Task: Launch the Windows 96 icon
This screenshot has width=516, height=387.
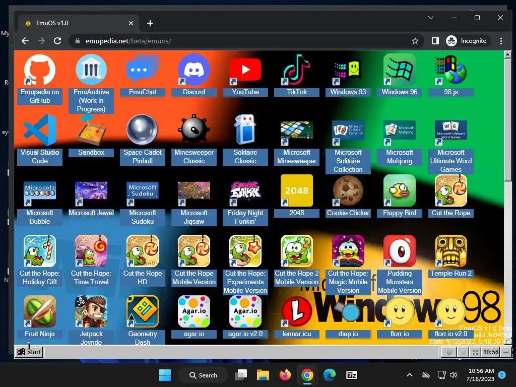Action: [400, 70]
